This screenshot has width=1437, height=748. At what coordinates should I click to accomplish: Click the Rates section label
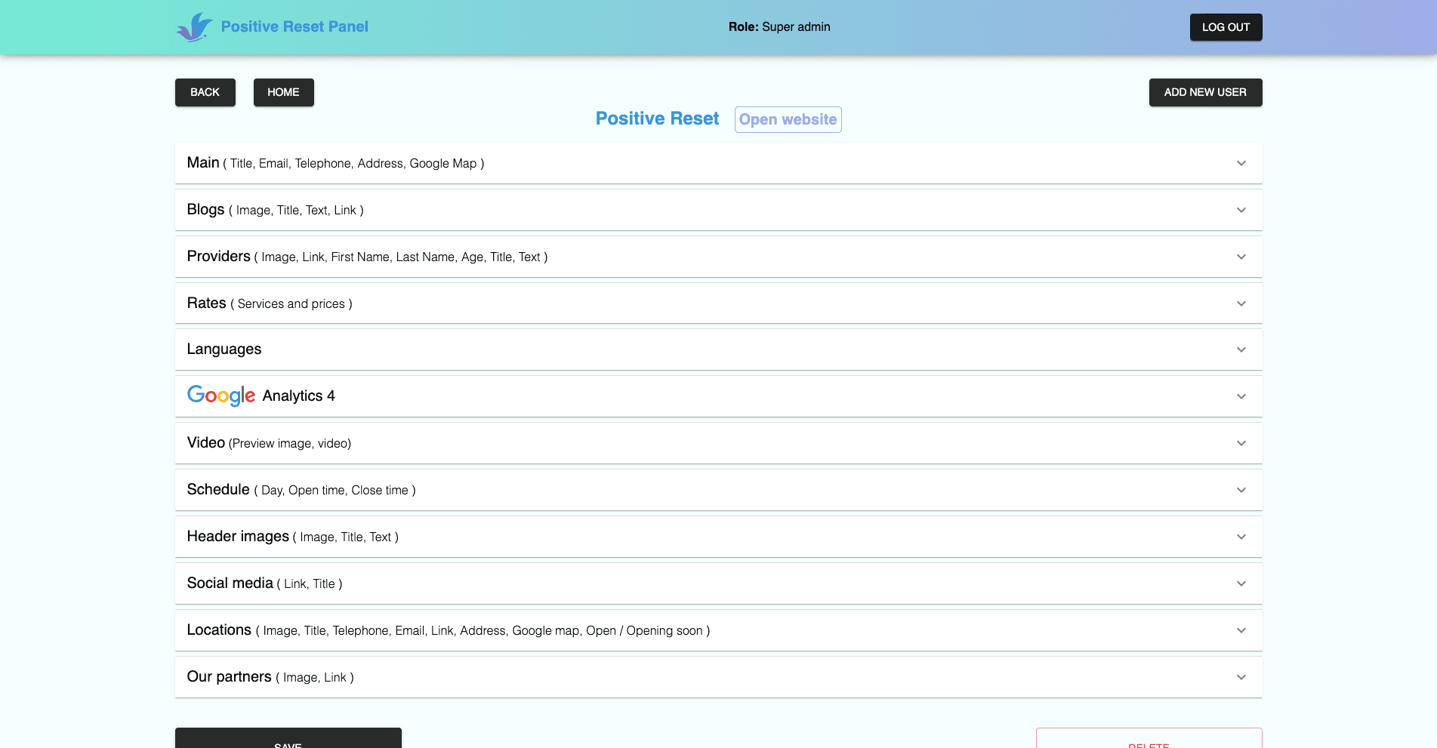207,303
